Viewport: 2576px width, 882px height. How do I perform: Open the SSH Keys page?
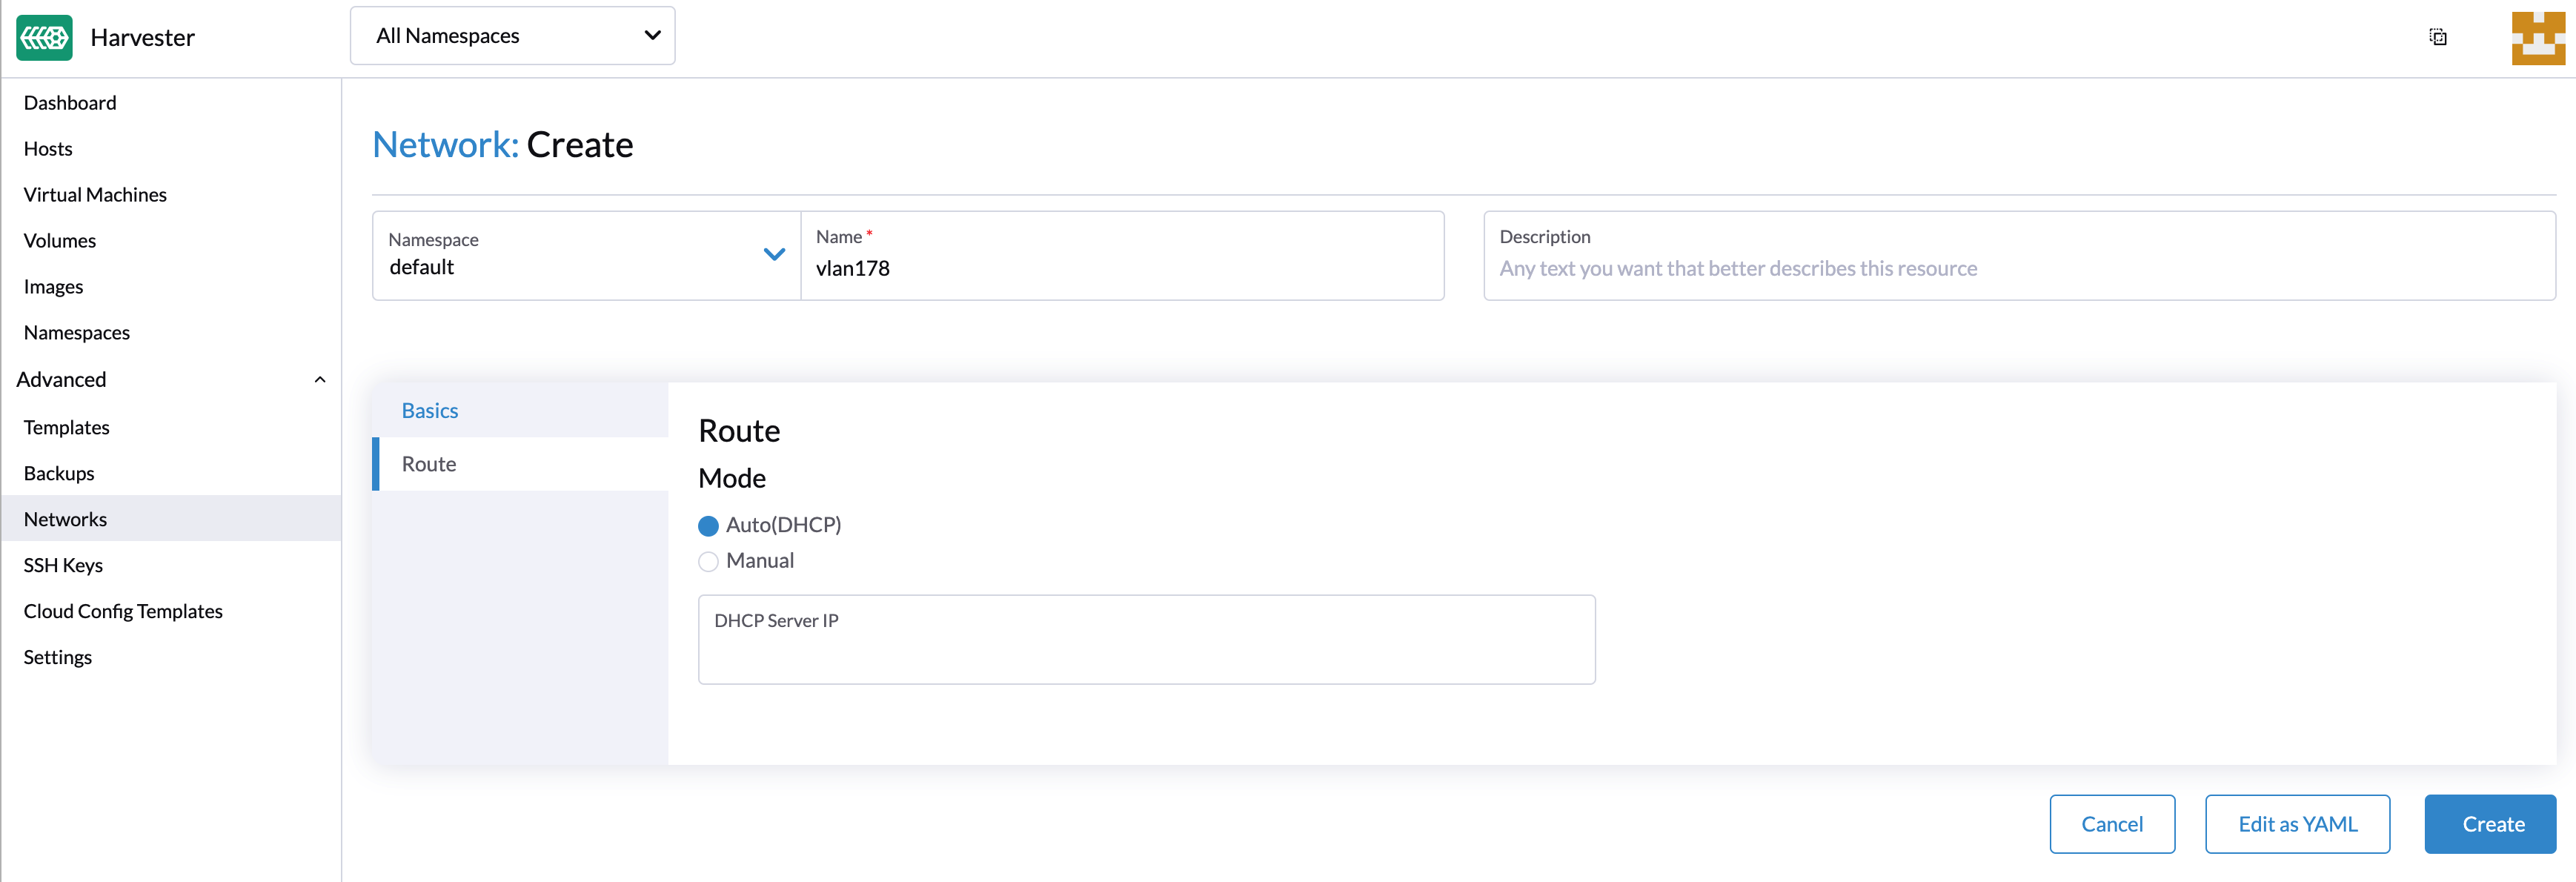[63, 565]
